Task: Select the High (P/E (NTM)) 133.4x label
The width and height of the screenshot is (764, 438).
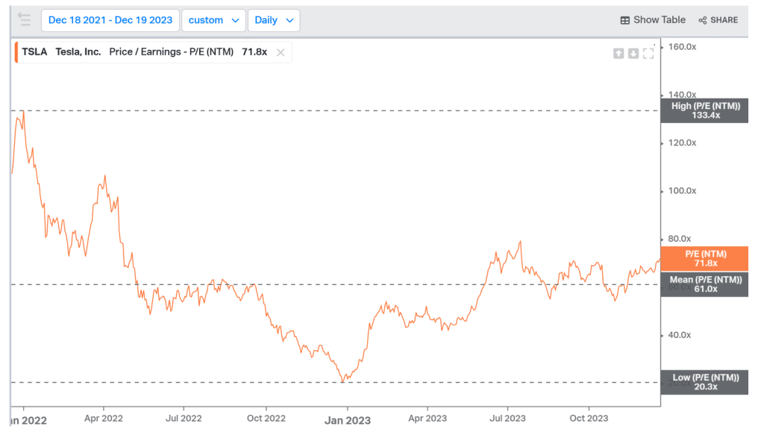Action: coord(705,110)
